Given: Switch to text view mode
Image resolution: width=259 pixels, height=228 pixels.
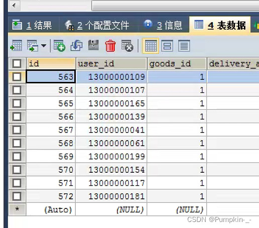Looking at the screenshot, I should tap(184, 46).
